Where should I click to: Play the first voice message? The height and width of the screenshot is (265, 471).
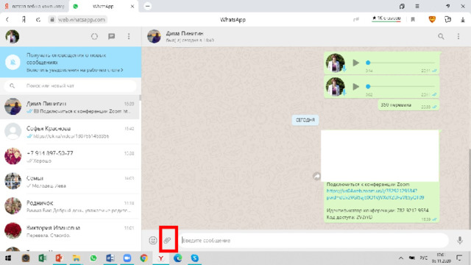tap(356, 63)
